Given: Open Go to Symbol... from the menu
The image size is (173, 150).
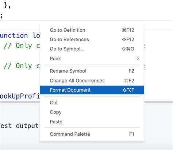Looking at the screenshot, I should pyautogui.click(x=92, y=49).
